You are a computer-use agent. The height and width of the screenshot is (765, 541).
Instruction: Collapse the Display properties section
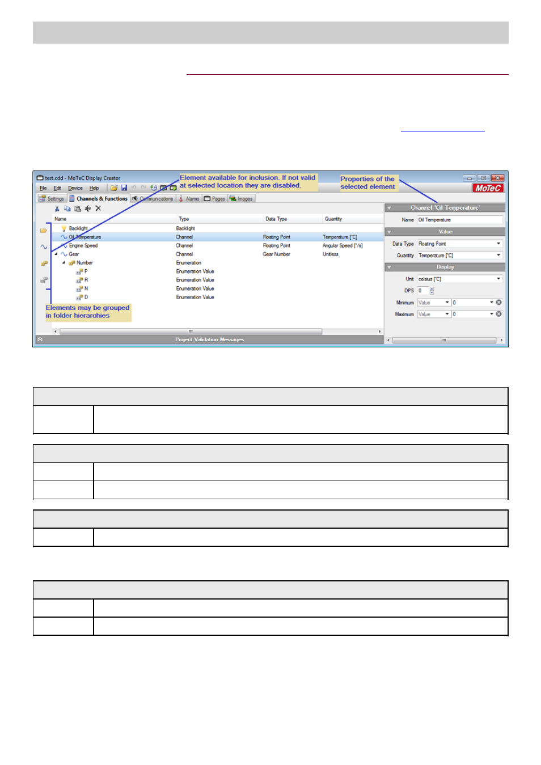[389, 267]
